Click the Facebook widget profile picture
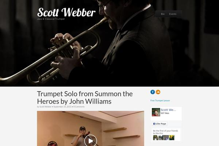The image size is (219, 146). [x=156, y=112]
